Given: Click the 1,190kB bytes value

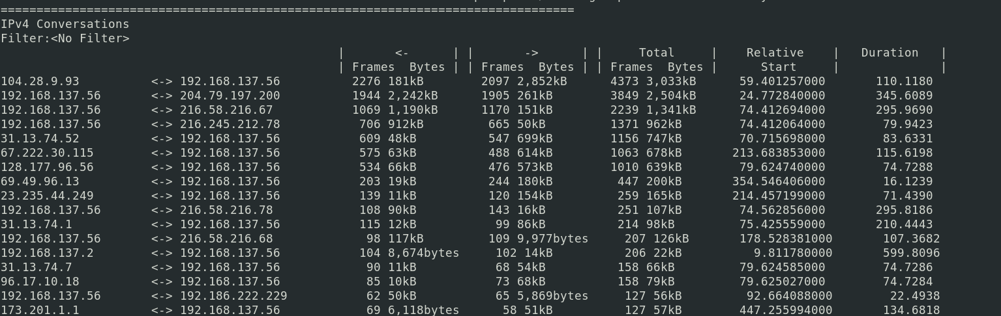Looking at the screenshot, I should [x=413, y=110].
